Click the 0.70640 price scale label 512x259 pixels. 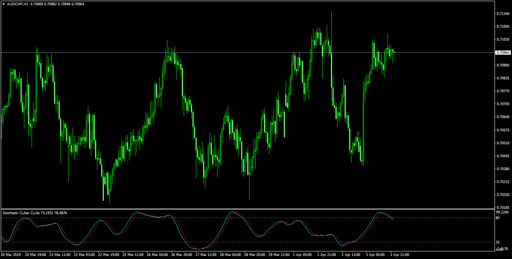coord(502,117)
